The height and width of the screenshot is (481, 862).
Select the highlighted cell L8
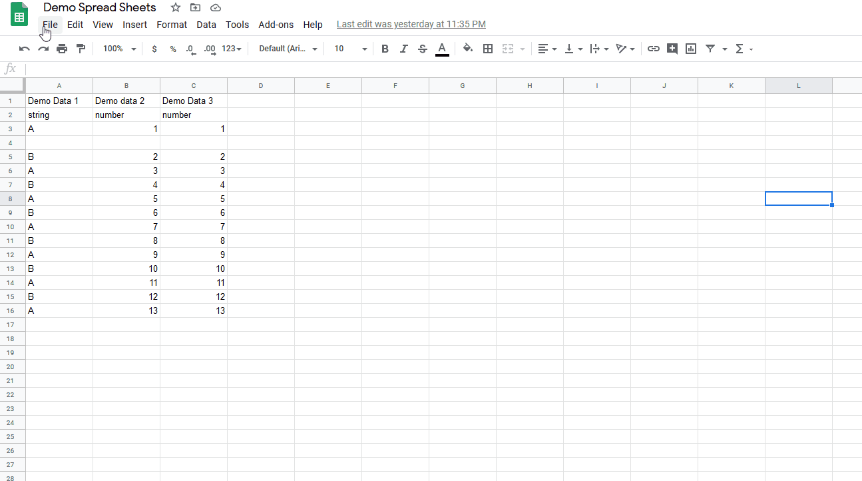799,199
